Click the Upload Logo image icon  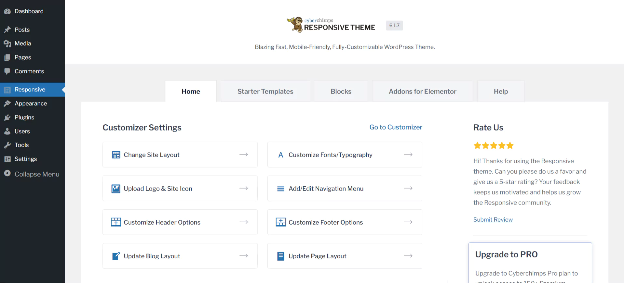click(x=116, y=189)
